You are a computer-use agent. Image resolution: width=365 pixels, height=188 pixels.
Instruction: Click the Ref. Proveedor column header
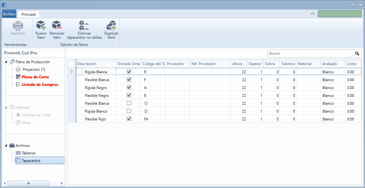pos(210,64)
